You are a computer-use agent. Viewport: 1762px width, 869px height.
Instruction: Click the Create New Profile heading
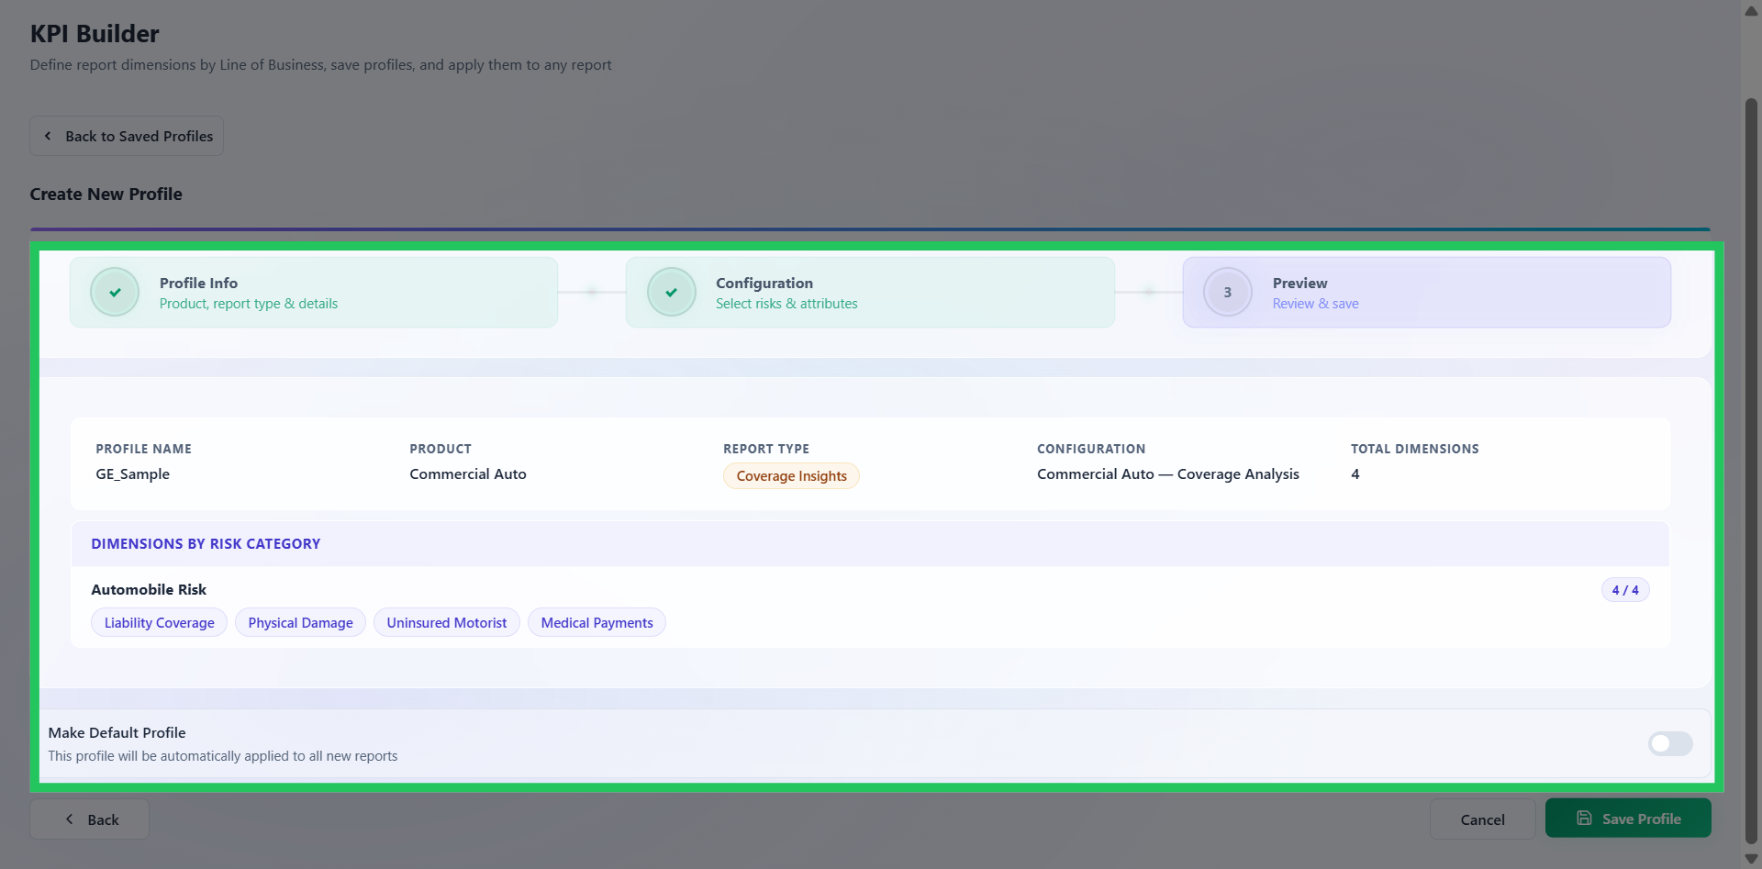pyautogui.click(x=106, y=195)
